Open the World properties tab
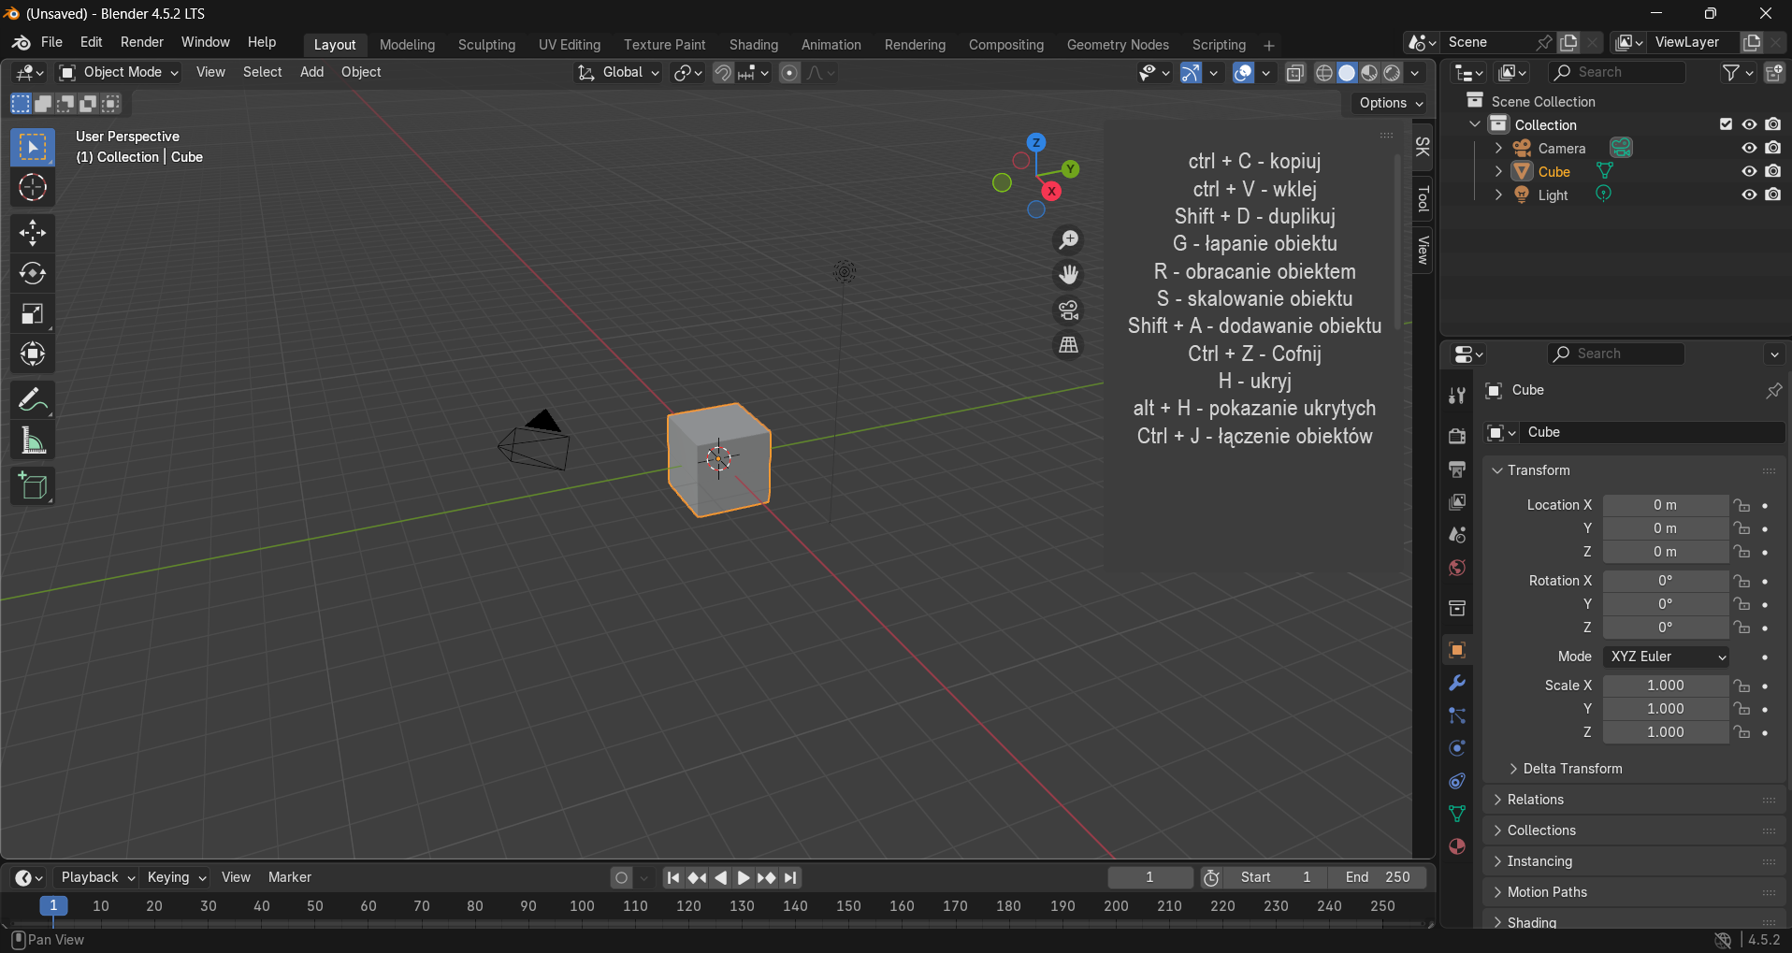Screen dimensions: 1792x953 (1457, 568)
